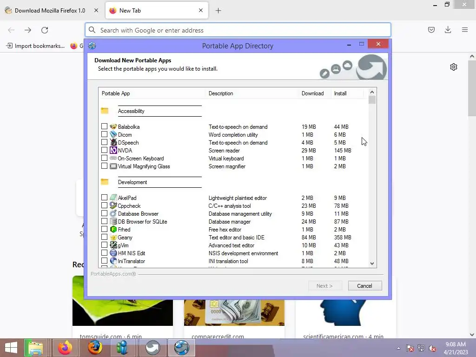Click app list scroll up arrow

tap(372, 92)
